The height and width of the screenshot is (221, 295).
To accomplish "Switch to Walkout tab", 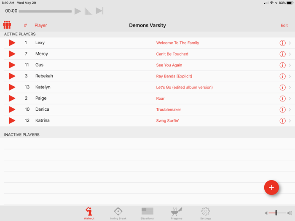I will [x=89, y=213].
